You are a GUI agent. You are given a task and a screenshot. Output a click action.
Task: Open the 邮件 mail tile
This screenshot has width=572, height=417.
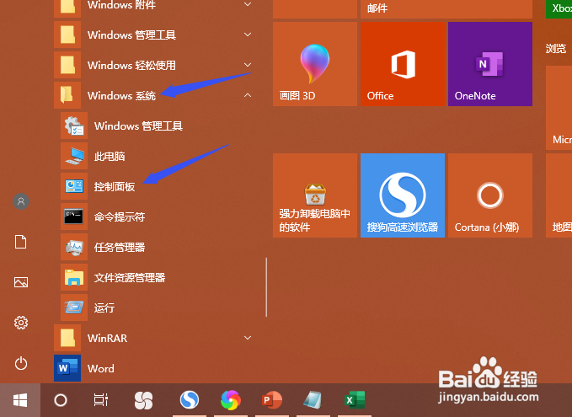pyautogui.click(x=446, y=8)
